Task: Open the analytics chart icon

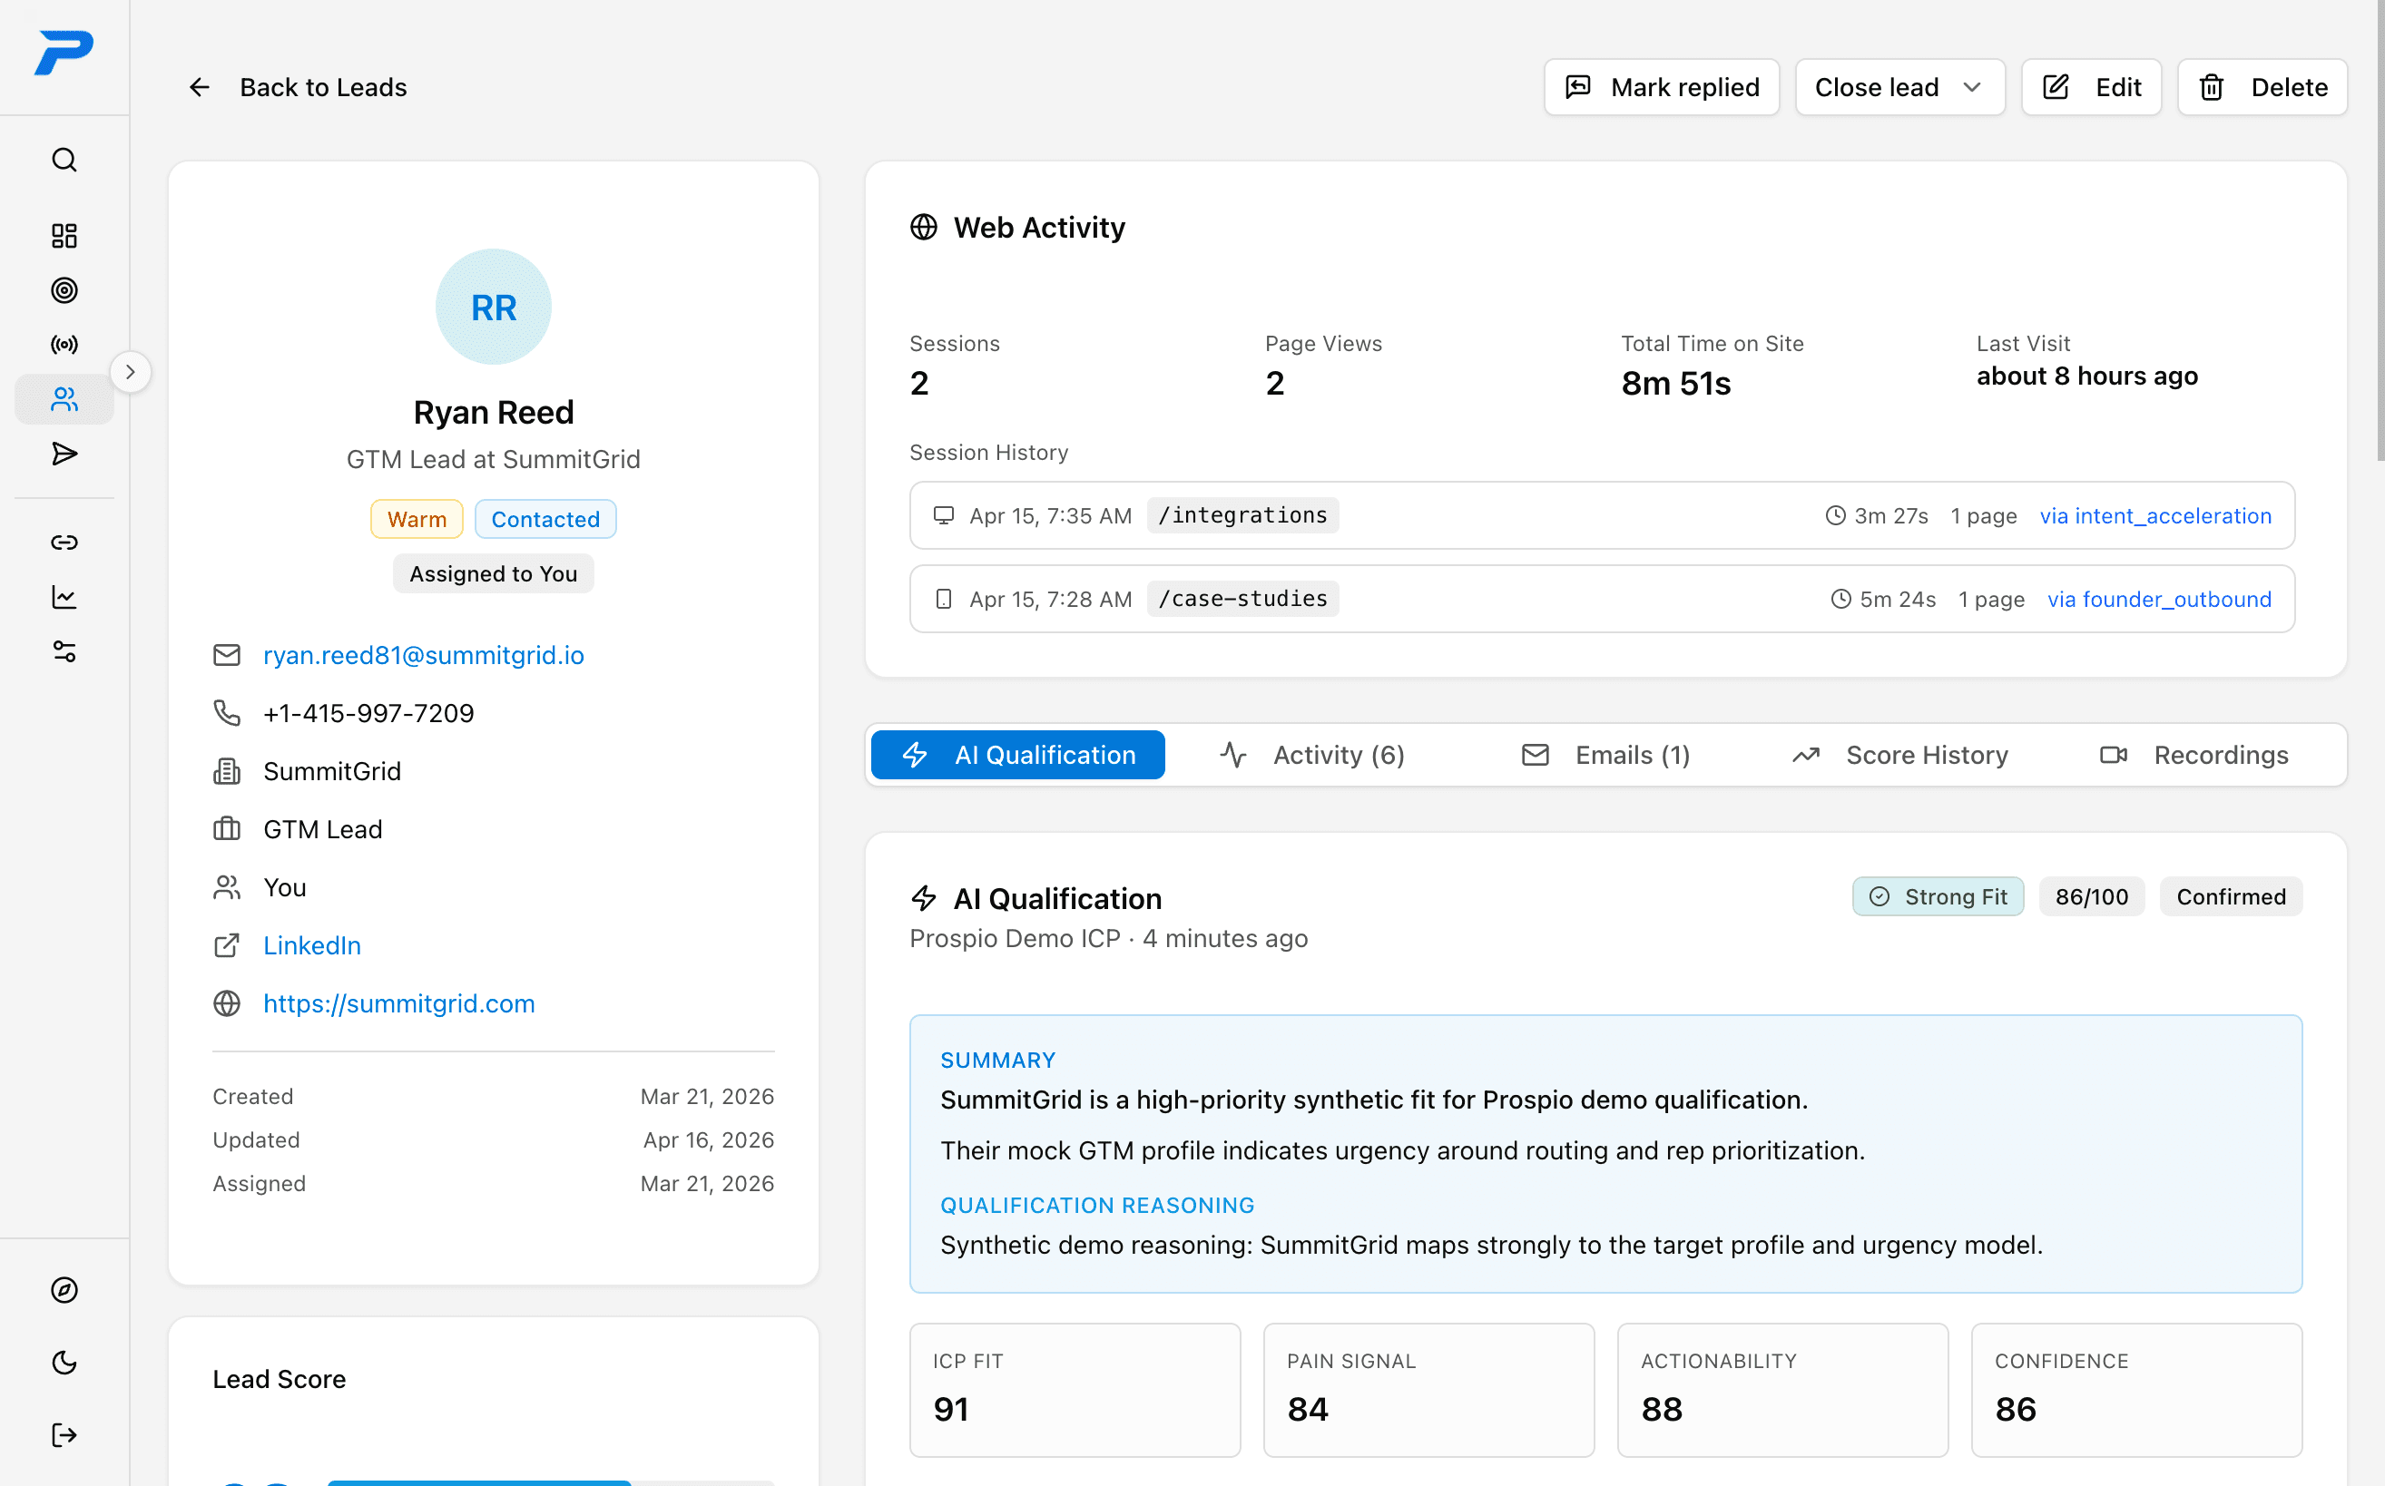Action: (x=64, y=597)
